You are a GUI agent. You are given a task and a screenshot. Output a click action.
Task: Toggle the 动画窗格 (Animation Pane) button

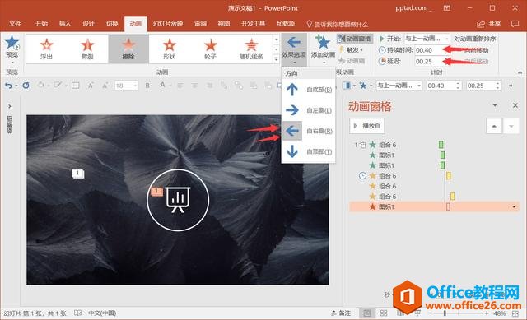355,39
